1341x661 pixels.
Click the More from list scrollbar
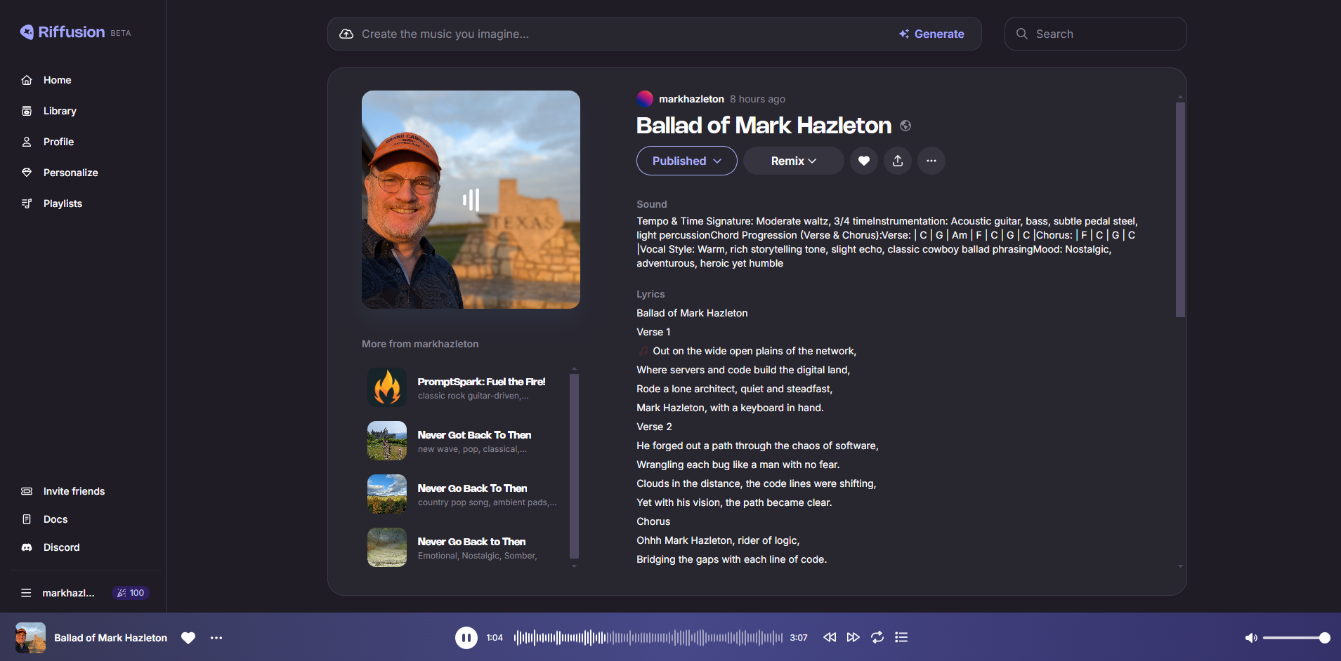[574, 466]
